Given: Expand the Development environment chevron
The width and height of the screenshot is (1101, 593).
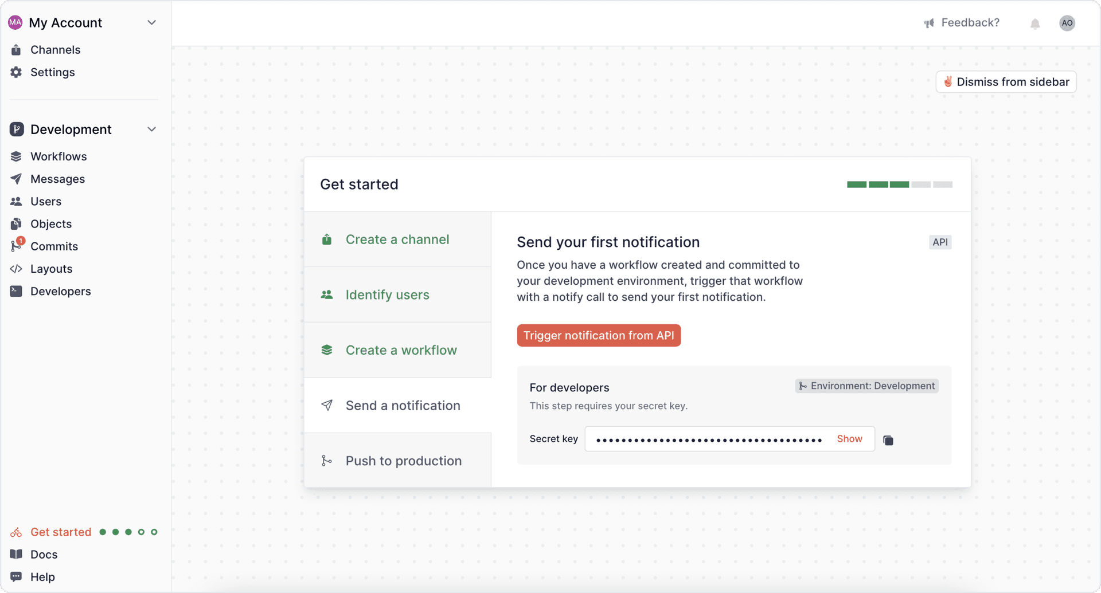Looking at the screenshot, I should point(151,129).
